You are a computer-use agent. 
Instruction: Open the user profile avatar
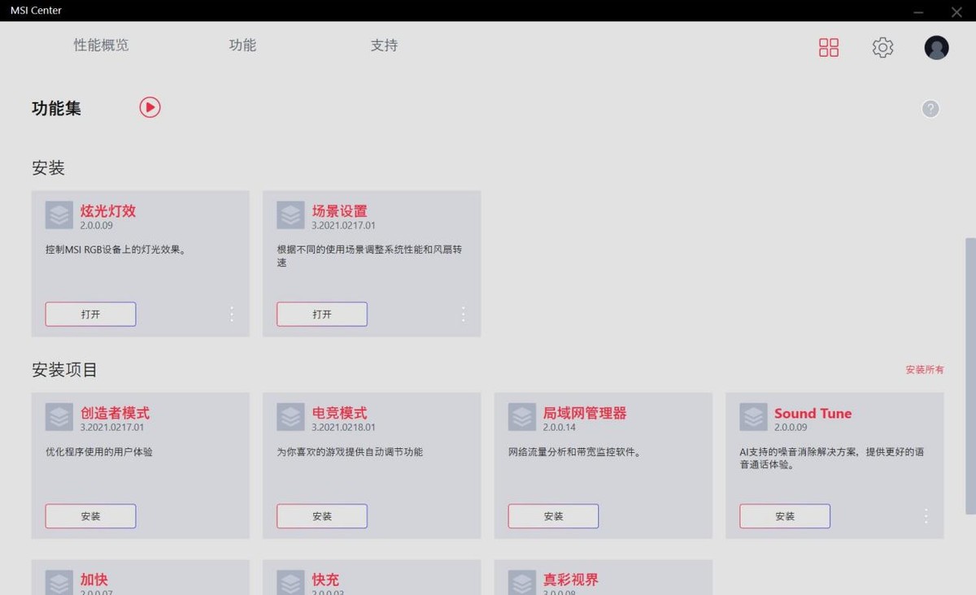[936, 47]
